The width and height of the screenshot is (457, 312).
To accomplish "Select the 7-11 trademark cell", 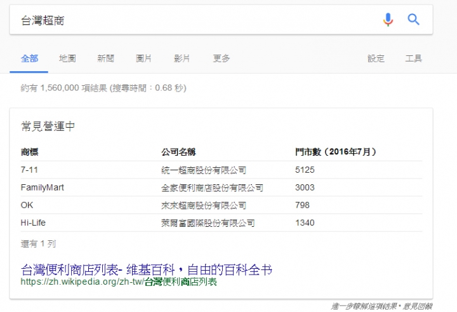I will tap(29, 170).
